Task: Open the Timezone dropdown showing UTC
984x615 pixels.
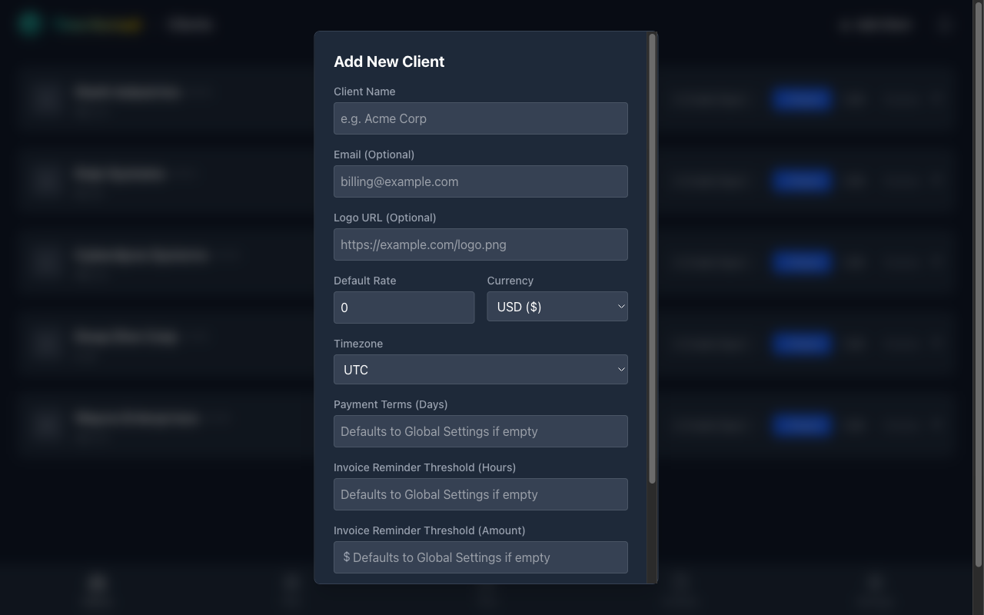Action: click(x=480, y=370)
